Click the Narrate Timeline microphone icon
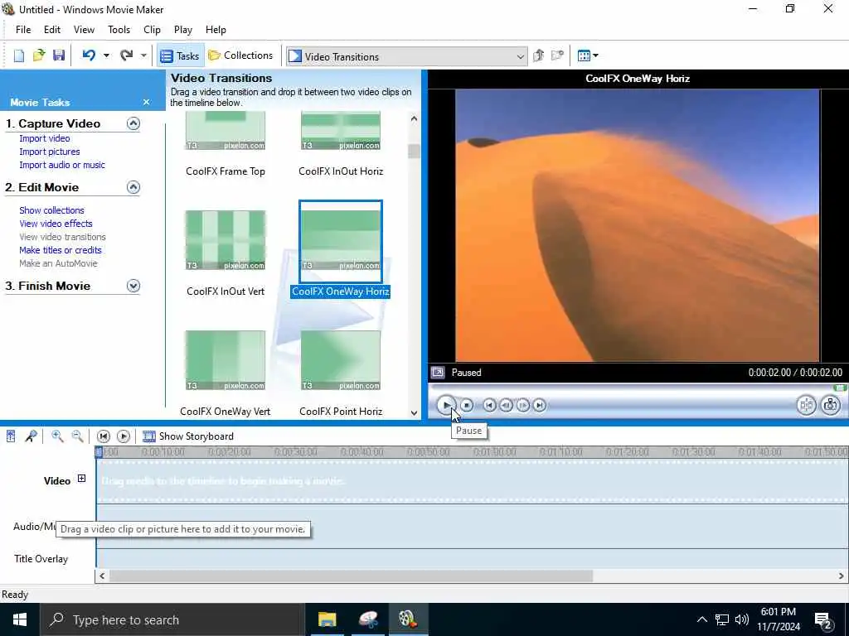Image resolution: width=849 pixels, height=636 pixels. click(32, 436)
